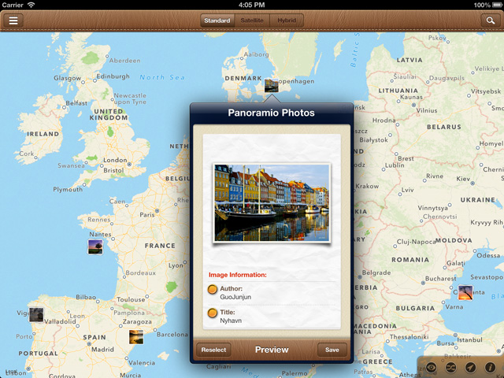
Task: Switch to Satellite map view
Action: [x=252, y=20]
